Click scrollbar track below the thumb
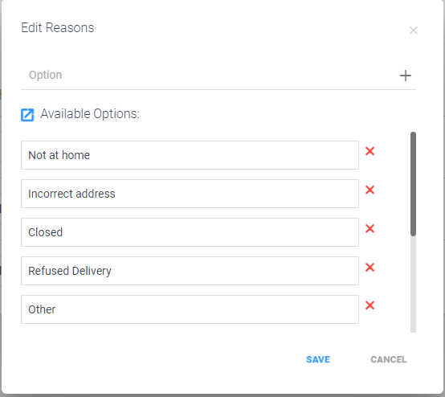 point(413,284)
